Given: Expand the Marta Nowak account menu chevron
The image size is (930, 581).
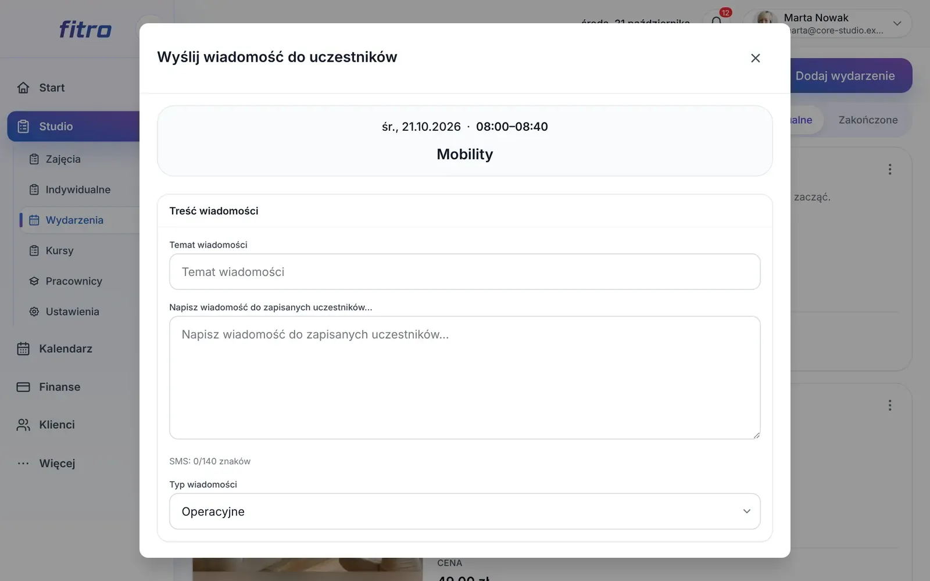Looking at the screenshot, I should [897, 23].
